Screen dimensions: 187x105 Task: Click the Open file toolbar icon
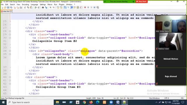(x=5, y=7)
